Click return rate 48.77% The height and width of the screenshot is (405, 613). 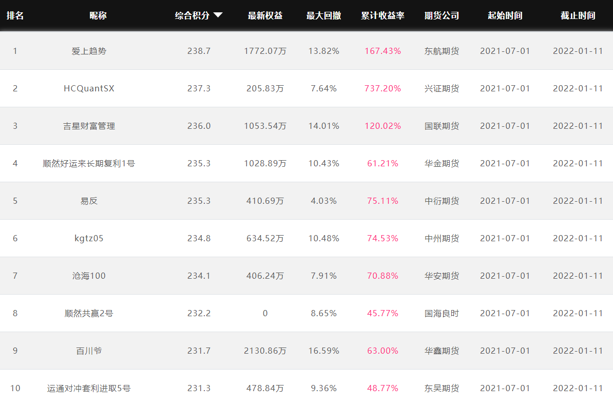tap(382, 389)
